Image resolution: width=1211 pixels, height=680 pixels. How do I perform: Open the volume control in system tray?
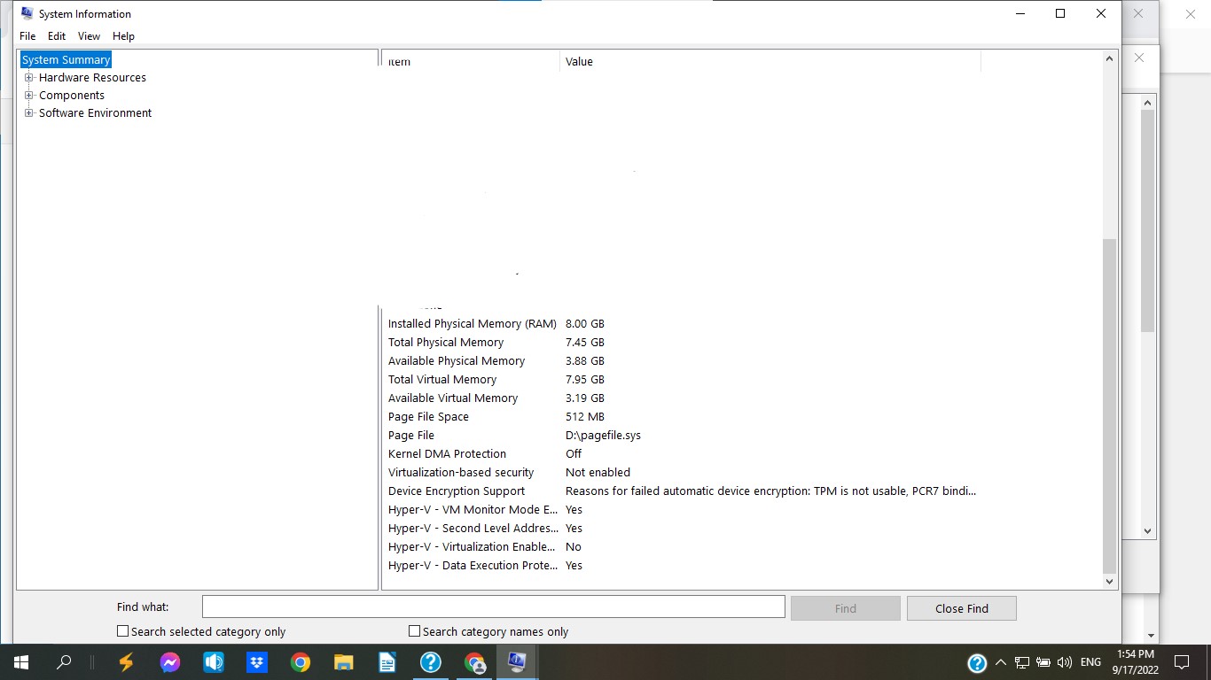point(1063,661)
